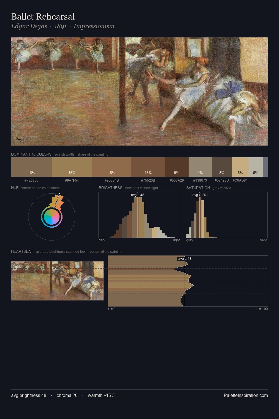The height and width of the screenshot is (419, 279).
Task: Click the 'avg C 20' tag in the saturation chart
Action: point(199,195)
